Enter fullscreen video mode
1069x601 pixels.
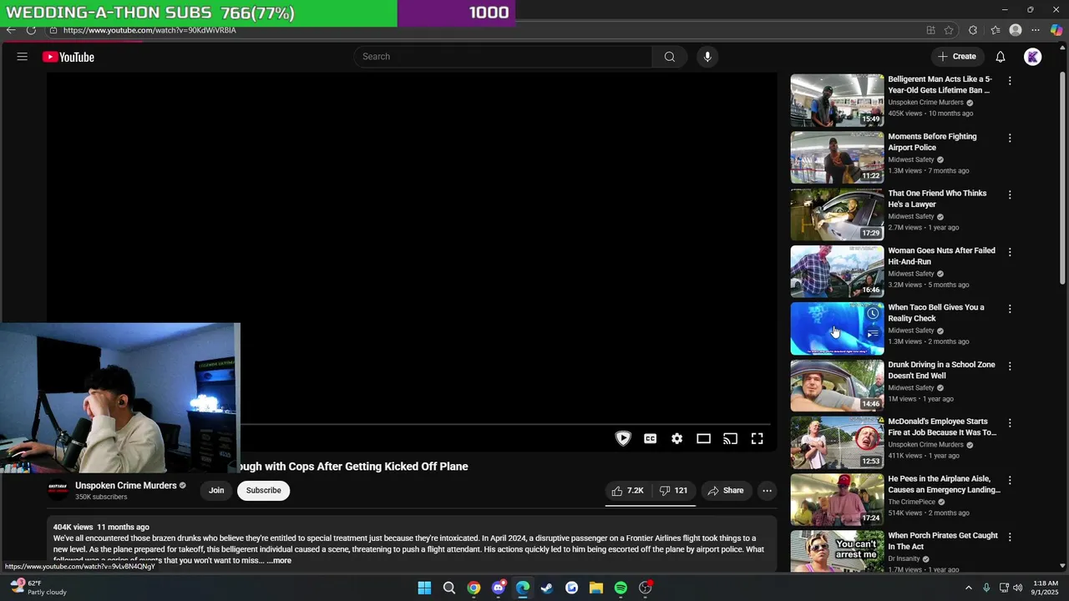[x=757, y=438]
